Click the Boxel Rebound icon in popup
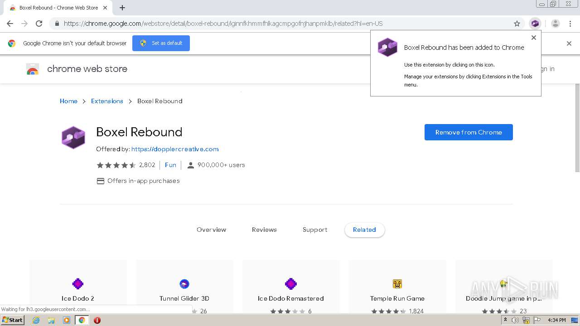The image size is (580, 326). (387, 47)
